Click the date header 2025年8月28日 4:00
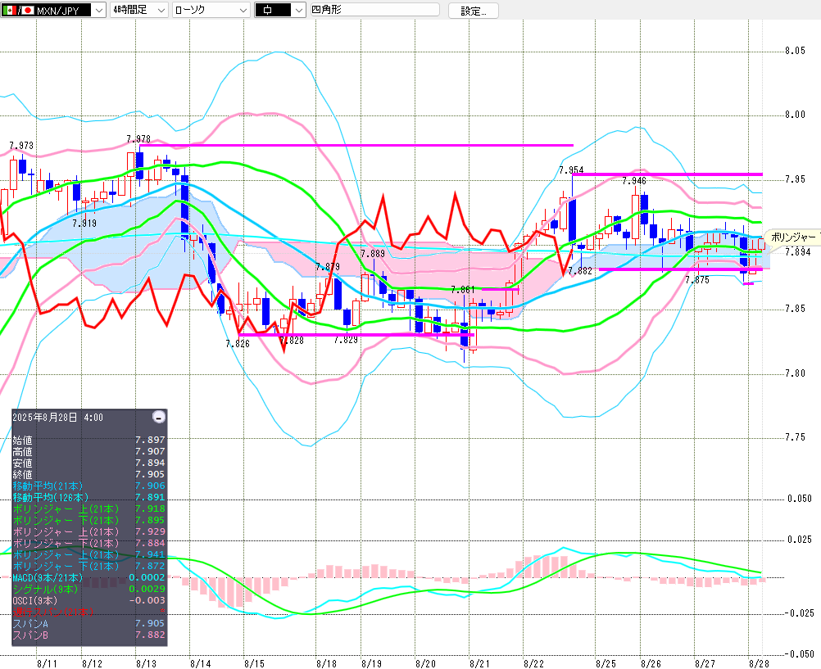 (x=57, y=418)
